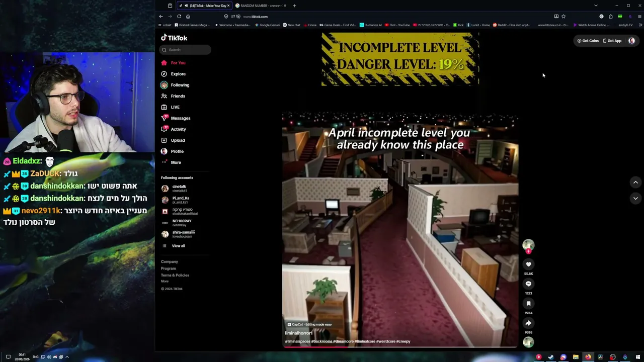This screenshot has height=362, width=644.
Task: Open Google Gemini bookmark
Action: click(x=267, y=25)
